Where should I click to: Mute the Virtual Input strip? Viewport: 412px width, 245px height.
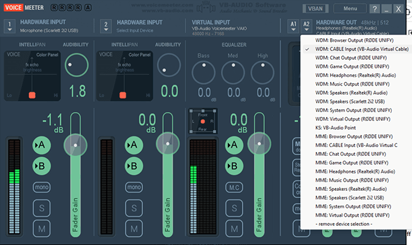tap(234, 229)
